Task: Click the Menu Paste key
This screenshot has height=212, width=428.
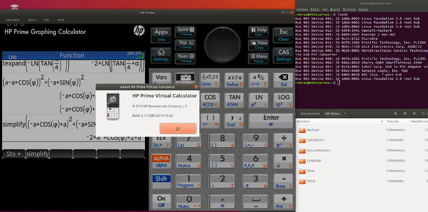Action: tap(258, 58)
